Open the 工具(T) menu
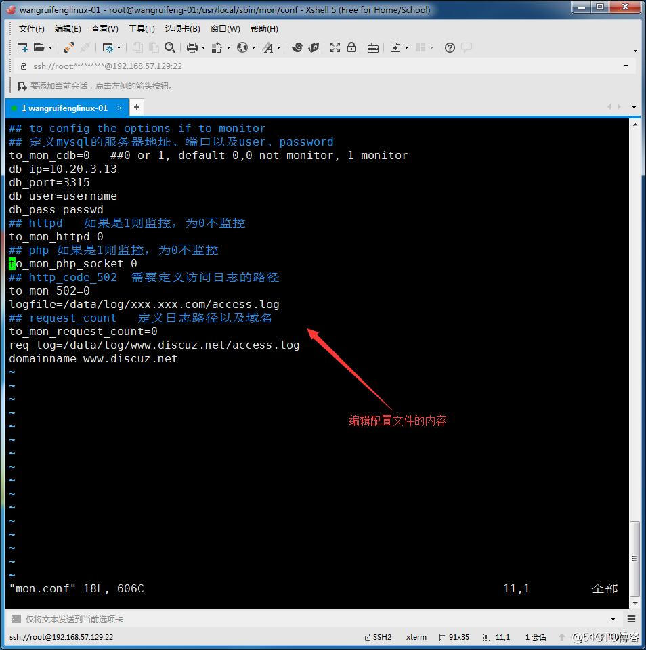646x650 pixels. [142, 29]
